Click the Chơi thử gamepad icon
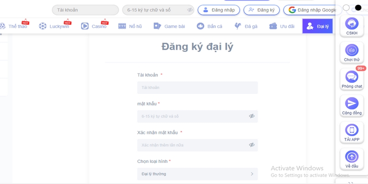 [x=351, y=50]
